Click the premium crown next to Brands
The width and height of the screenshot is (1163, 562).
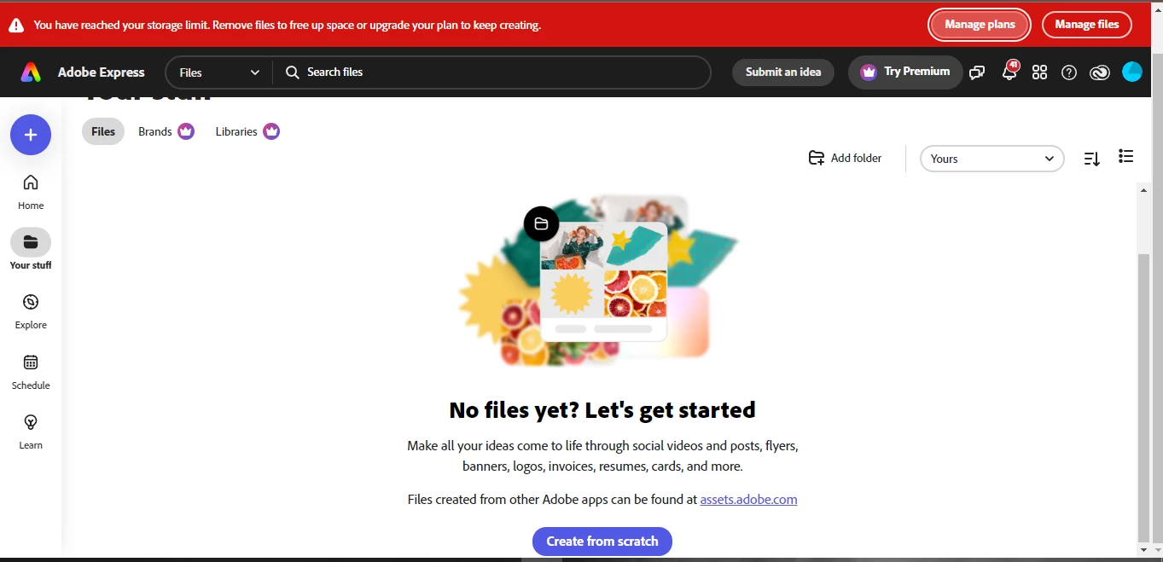[186, 131]
